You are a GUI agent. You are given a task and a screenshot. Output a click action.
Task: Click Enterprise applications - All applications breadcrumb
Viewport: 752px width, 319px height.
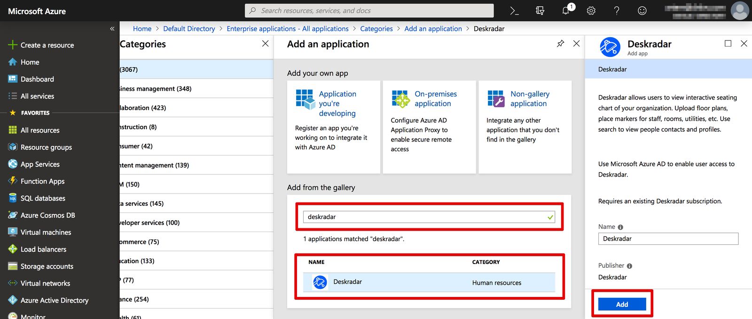[x=288, y=29]
